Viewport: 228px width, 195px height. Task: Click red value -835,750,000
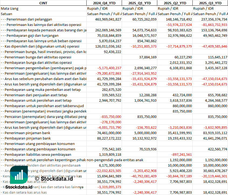coord(111,117)
